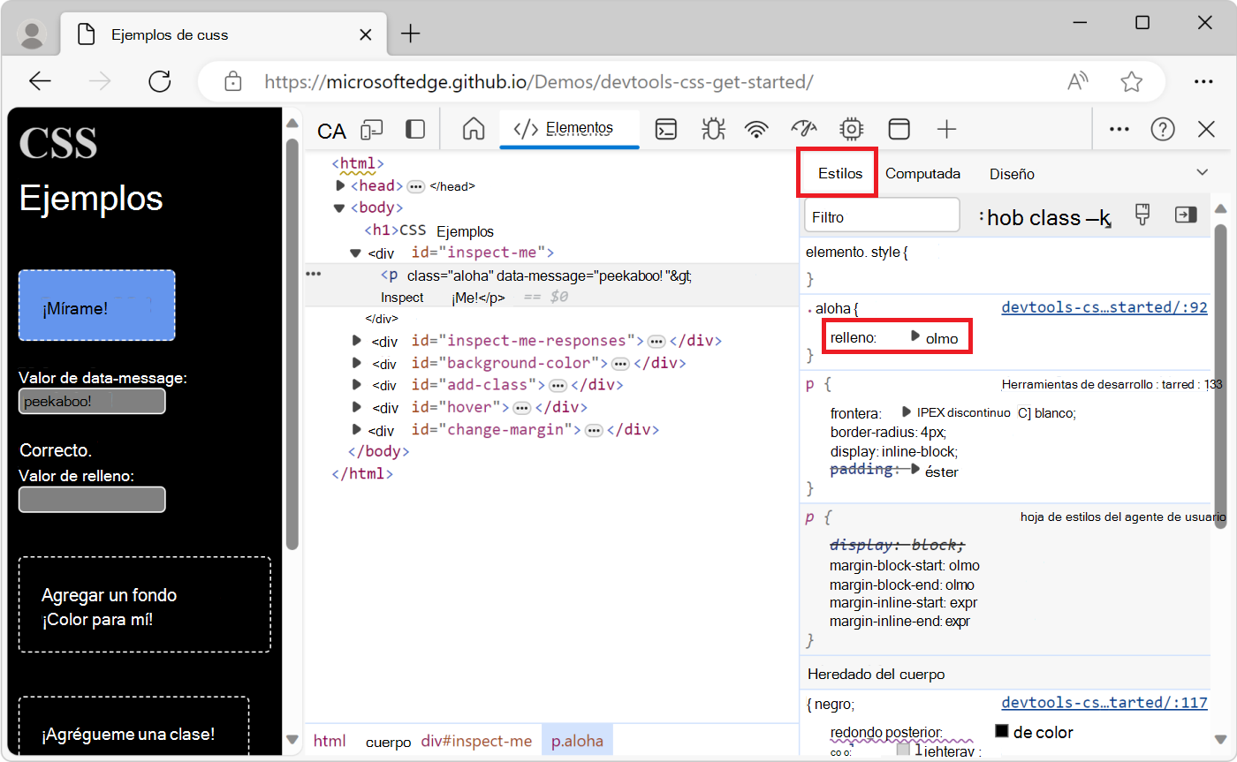
Task: Open DevTools settings gear
Action: point(850,129)
